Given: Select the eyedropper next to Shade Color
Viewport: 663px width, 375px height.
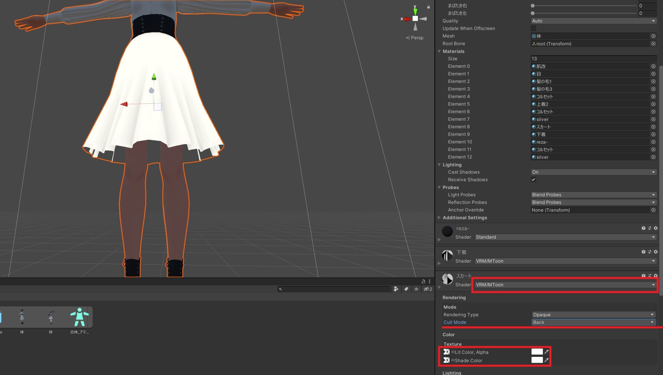Looking at the screenshot, I should (546, 360).
